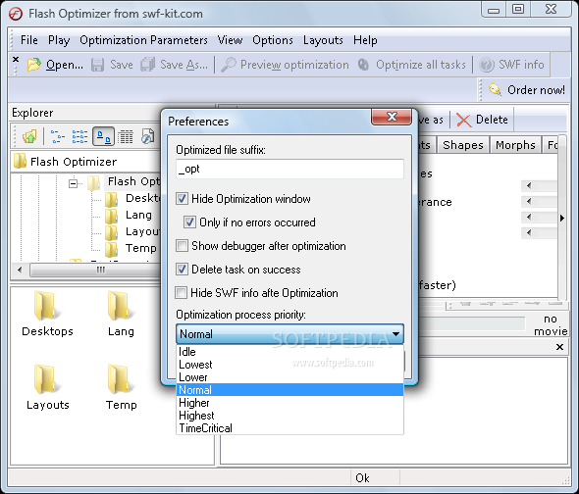The height and width of the screenshot is (494, 579).
Task: Switch to the Morphs tab
Action: 515,145
